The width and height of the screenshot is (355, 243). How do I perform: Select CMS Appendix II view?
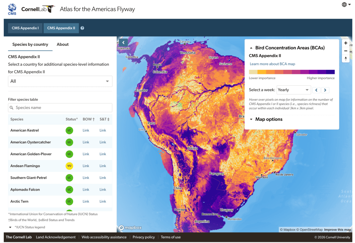coord(61,28)
